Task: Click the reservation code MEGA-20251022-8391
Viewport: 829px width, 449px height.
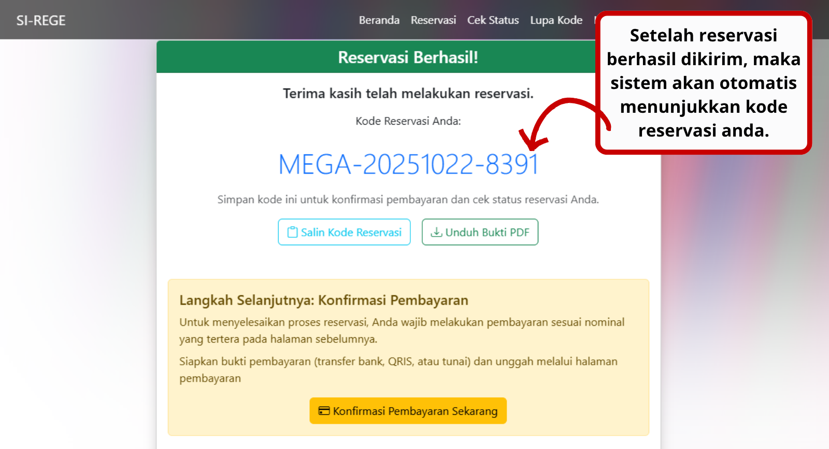Action: click(x=408, y=164)
